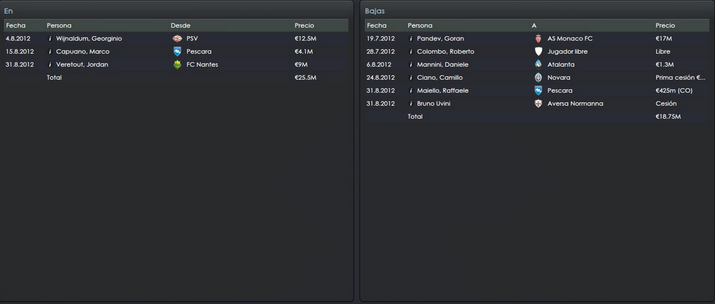
Task: Click the Atalanta club badge icon
Action: click(x=539, y=64)
